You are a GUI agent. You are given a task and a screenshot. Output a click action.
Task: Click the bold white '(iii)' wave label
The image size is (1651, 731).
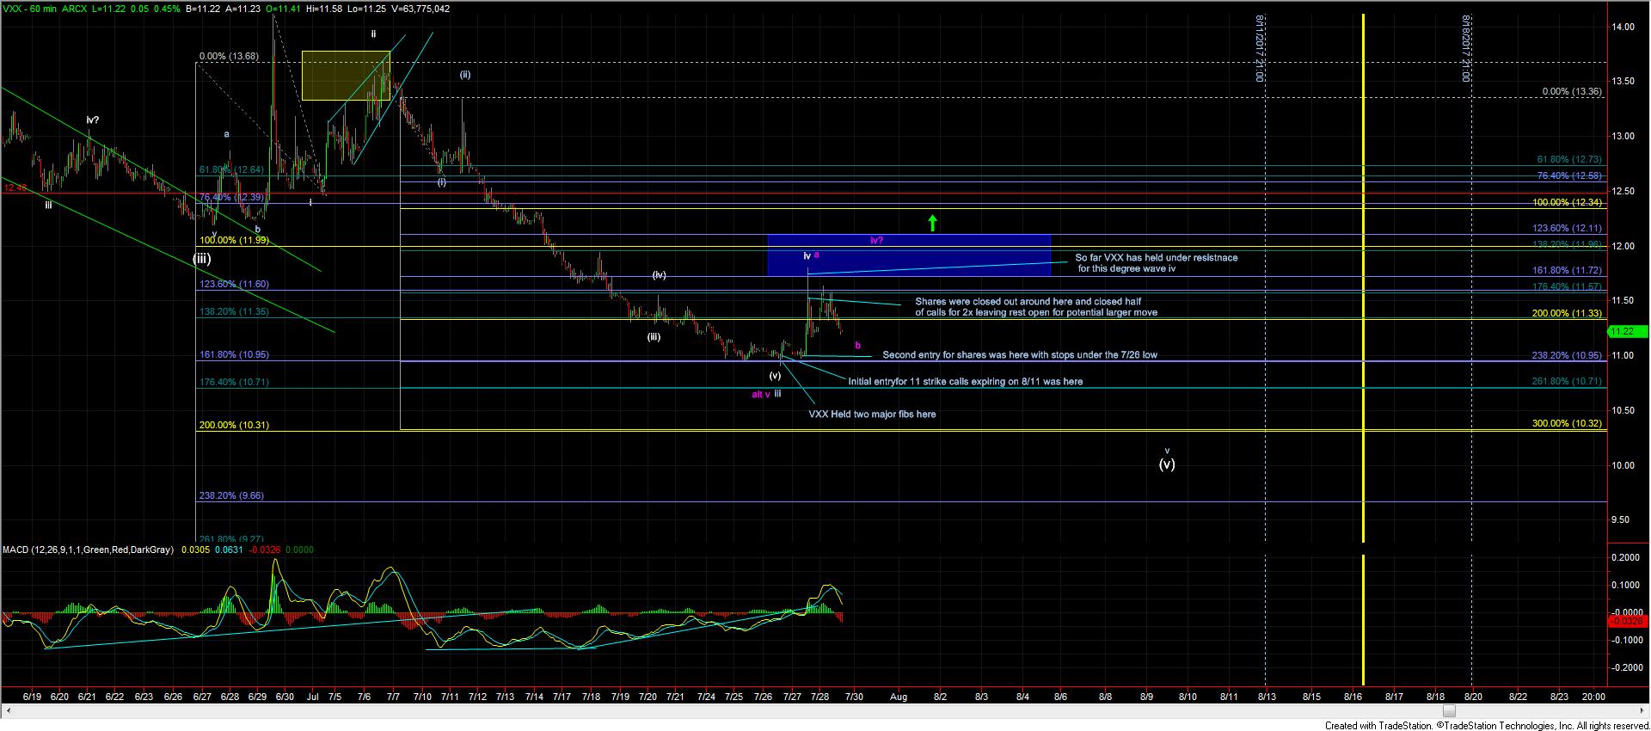point(202,257)
